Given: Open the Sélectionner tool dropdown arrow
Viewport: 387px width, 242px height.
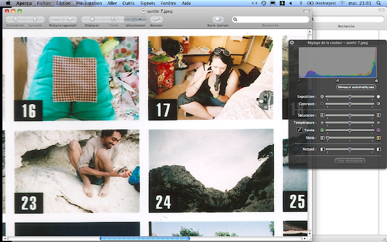Looking at the screenshot, I should [x=140, y=19].
